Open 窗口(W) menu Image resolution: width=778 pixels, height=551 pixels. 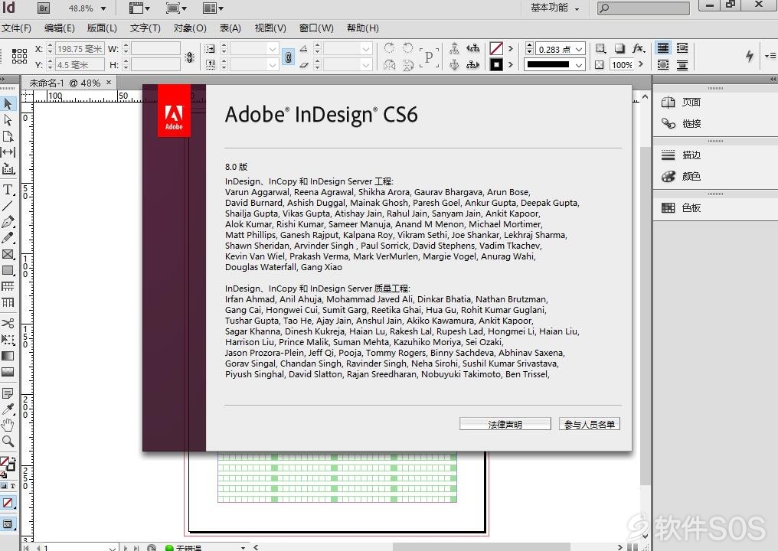tap(316, 28)
